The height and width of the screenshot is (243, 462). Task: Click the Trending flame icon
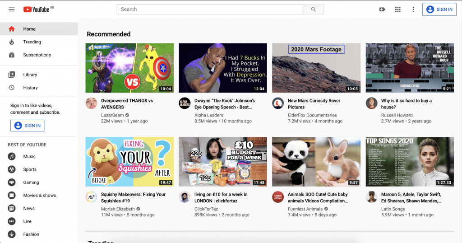tap(11, 42)
